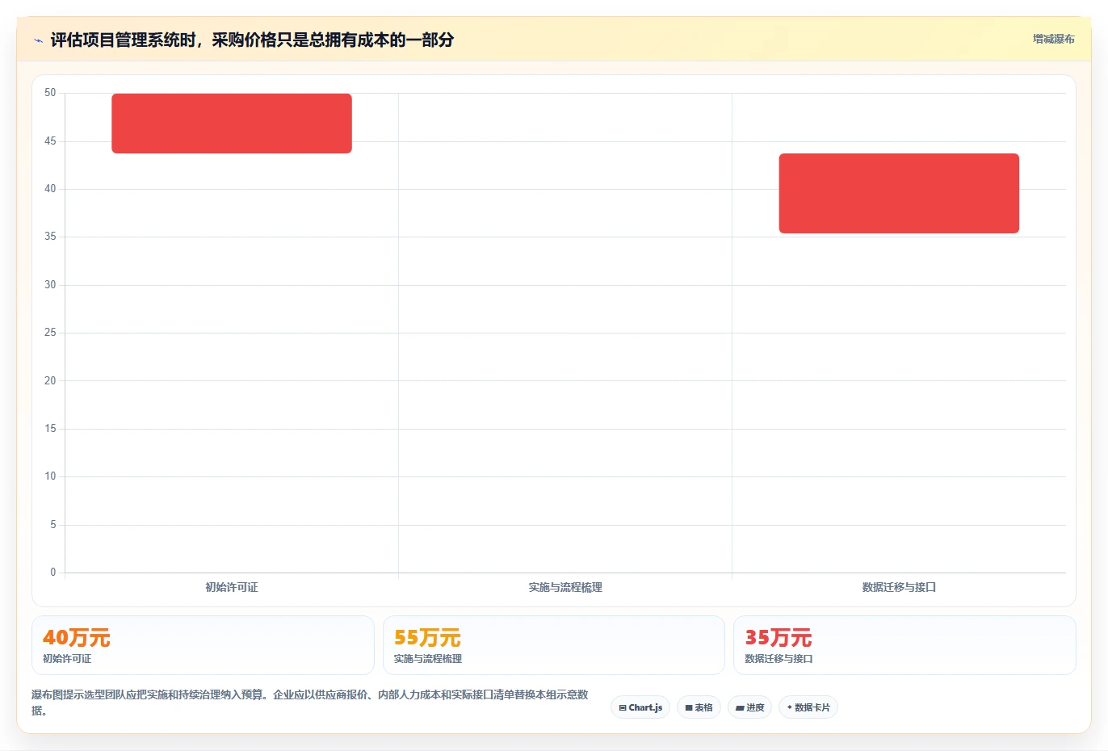This screenshot has height=751, width=1108.
Task: Click the lightning icon beside the title
Action: pos(39,40)
